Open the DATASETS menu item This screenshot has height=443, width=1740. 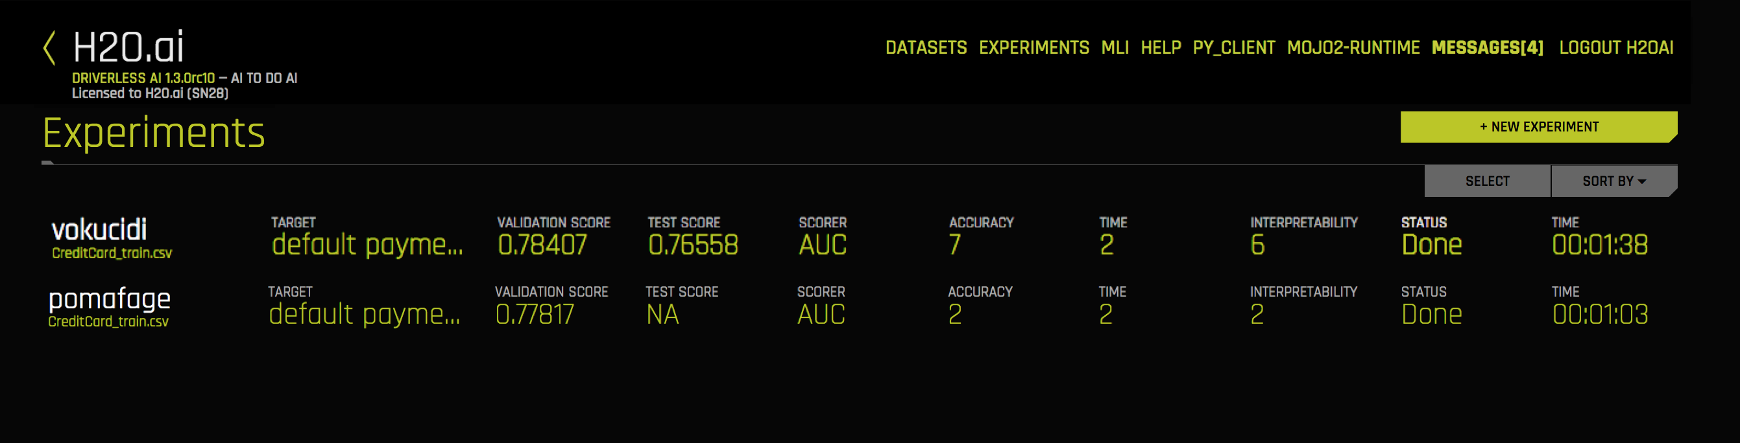click(x=926, y=48)
